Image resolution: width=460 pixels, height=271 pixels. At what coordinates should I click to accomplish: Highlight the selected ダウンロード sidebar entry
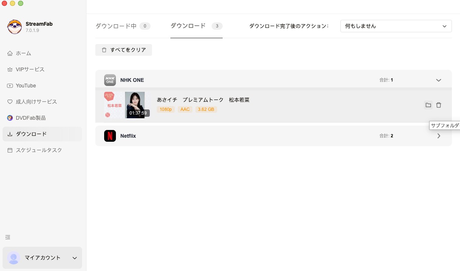pos(31,134)
